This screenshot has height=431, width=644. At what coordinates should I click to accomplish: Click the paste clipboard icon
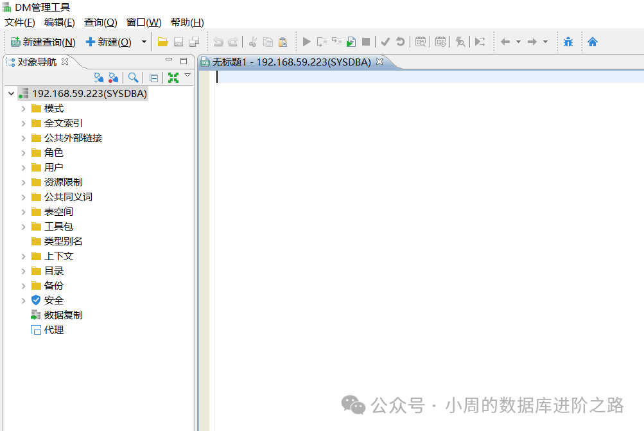tap(283, 42)
